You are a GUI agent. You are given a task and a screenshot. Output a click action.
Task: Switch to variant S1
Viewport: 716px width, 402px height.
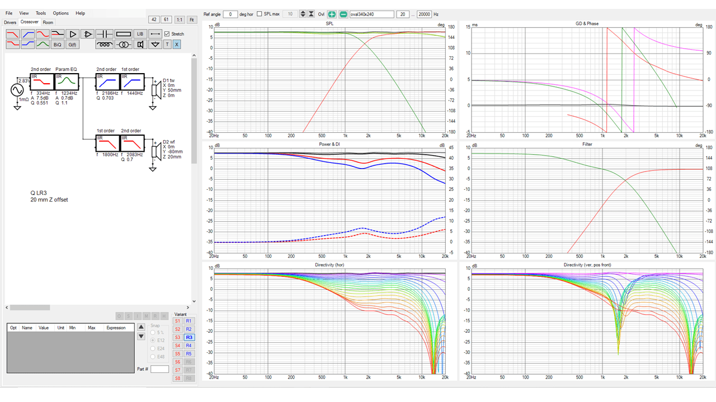(178, 321)
